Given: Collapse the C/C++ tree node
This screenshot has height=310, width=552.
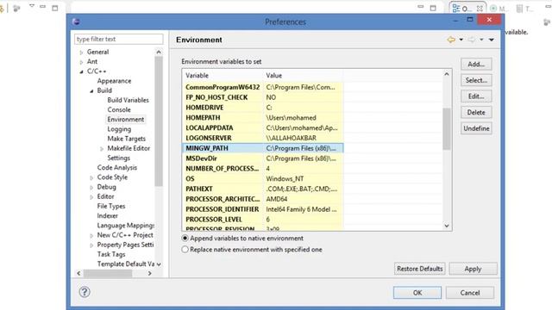Looking at the screenshot, I should coord(81,71).
